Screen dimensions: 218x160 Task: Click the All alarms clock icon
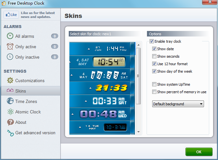click(10, 36)
